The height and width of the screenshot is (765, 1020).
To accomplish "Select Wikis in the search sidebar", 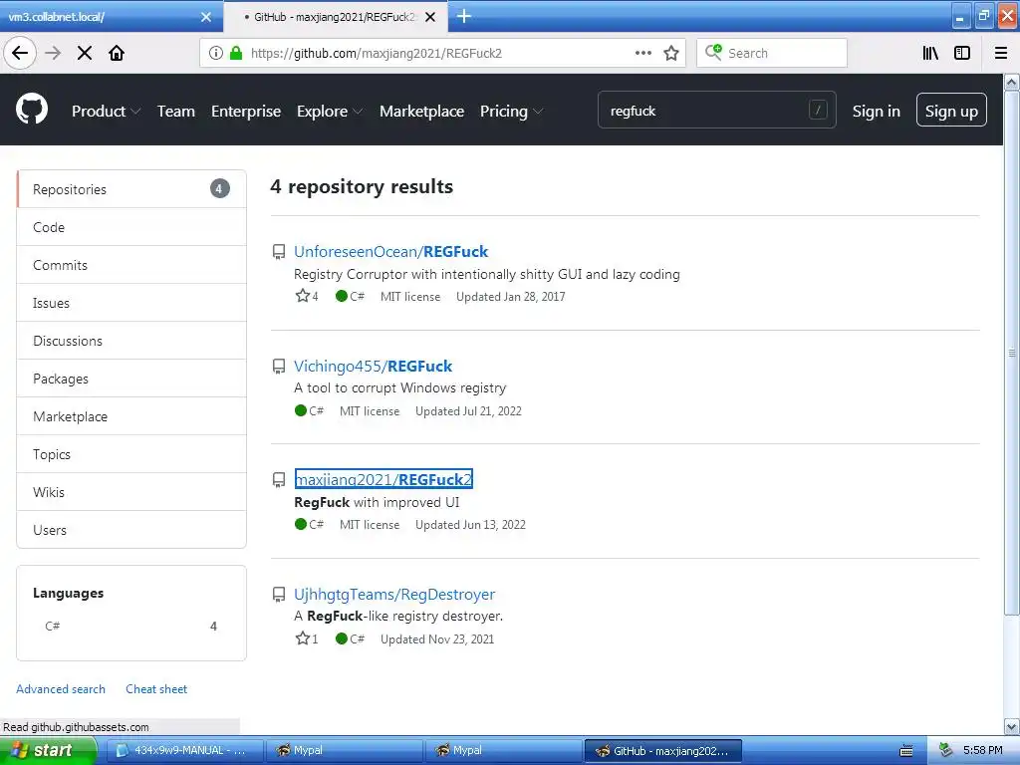I will (131, 492).
